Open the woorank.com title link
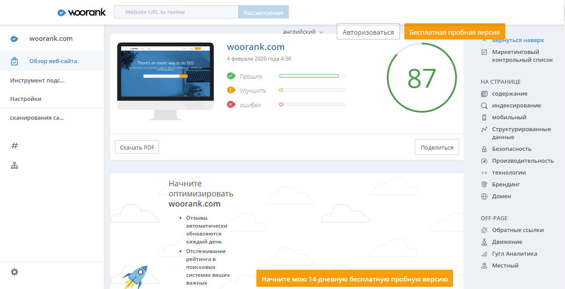Viewport: 565px width, 289px height. coord(256,47)
